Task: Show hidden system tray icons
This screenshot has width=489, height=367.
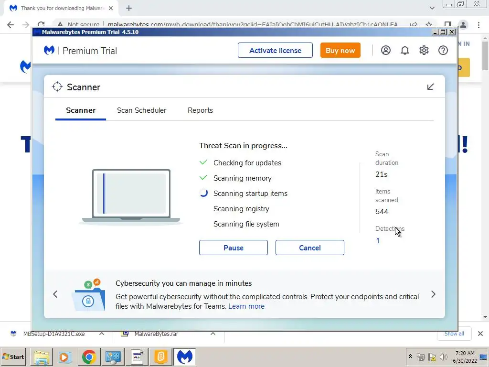Action: click(410, 356)
